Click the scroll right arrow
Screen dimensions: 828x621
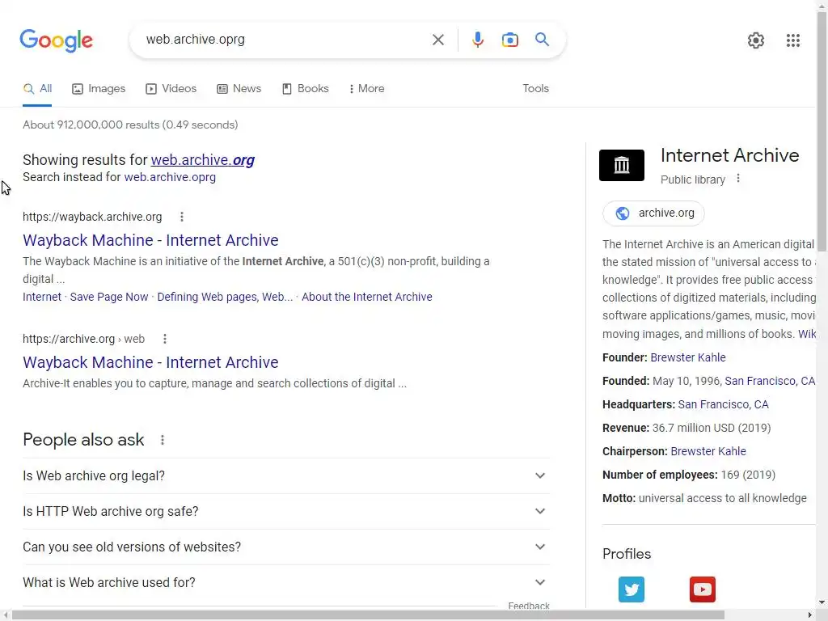pyautogui.click(x=810, y=615)
